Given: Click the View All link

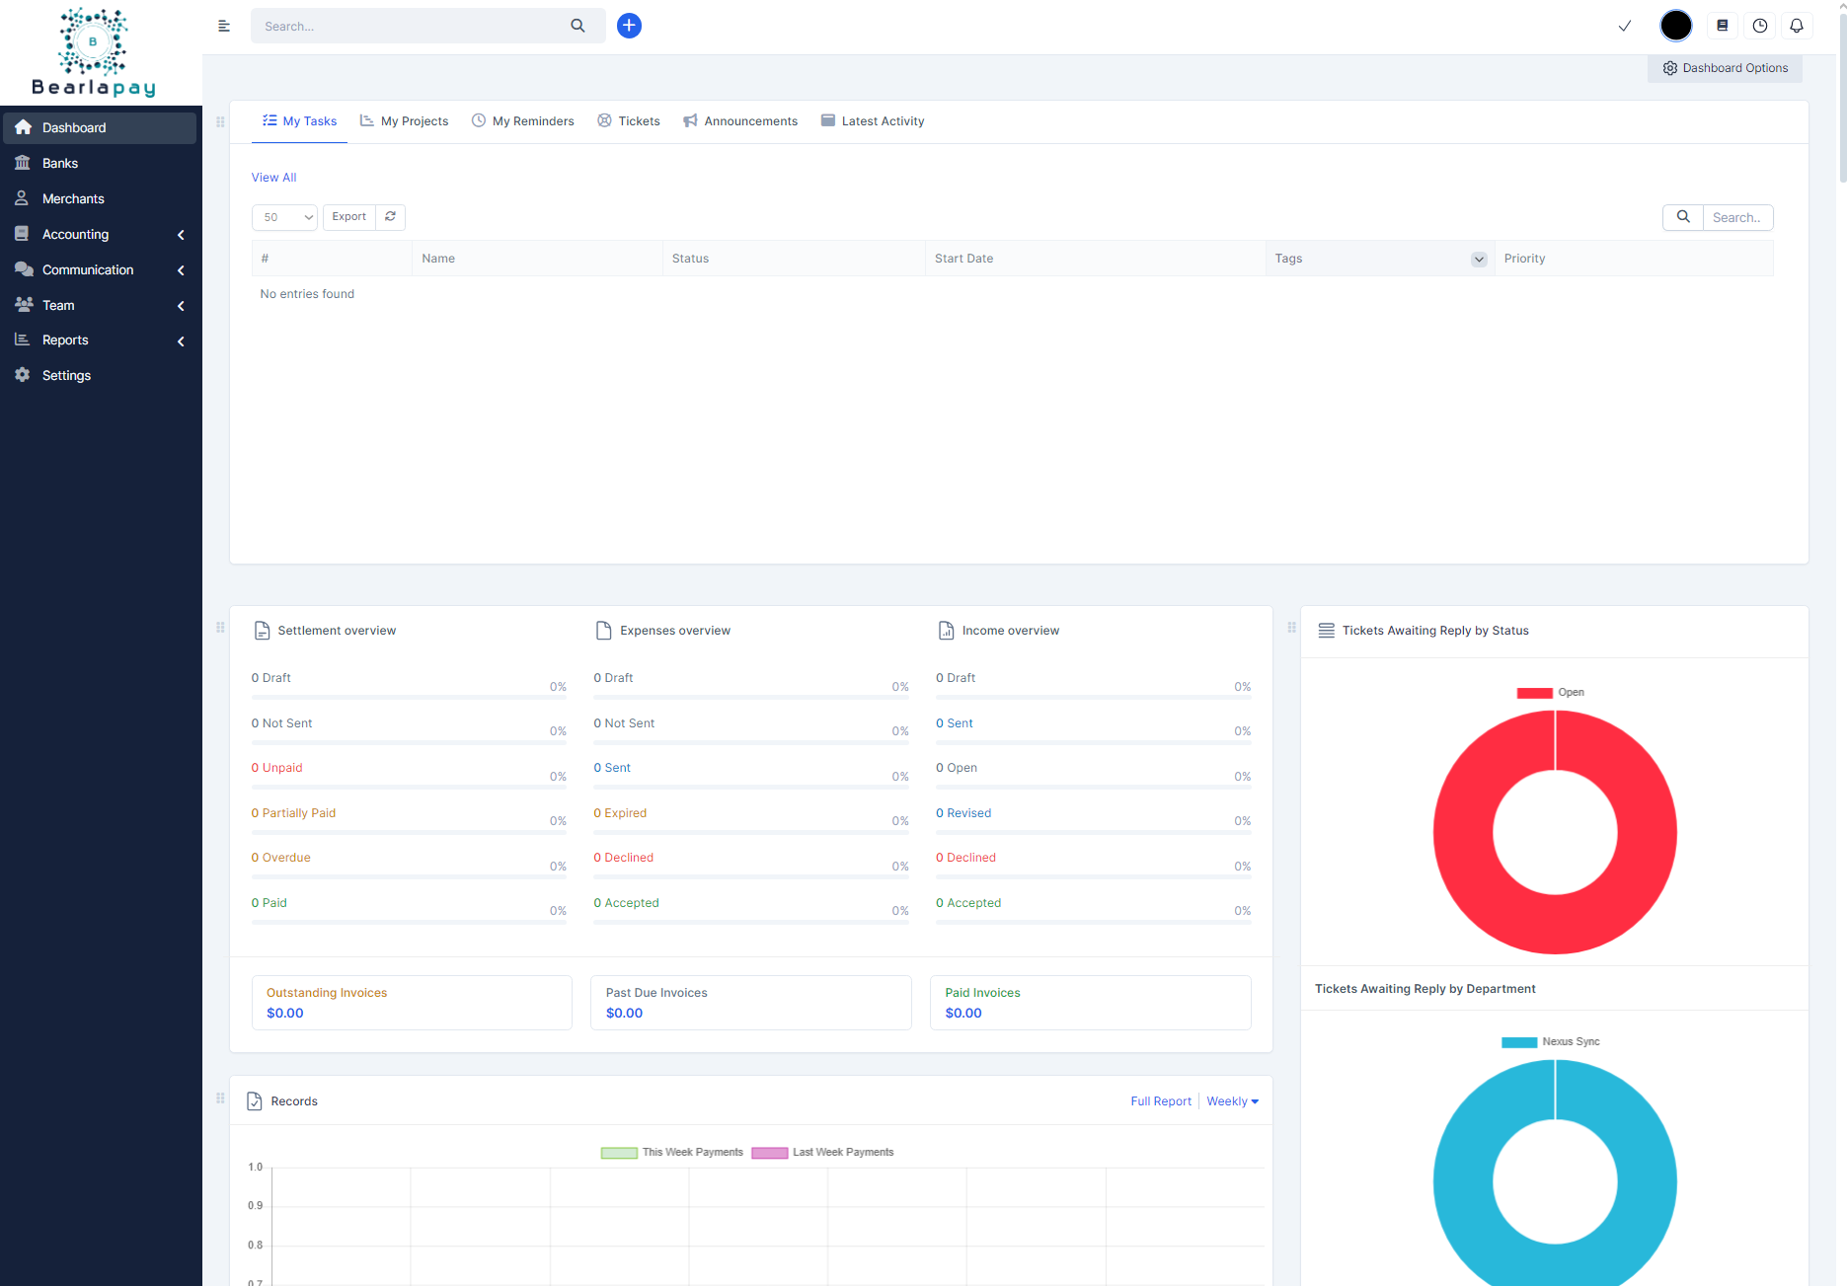Looking at the screenshot, I should click(273, 178).
